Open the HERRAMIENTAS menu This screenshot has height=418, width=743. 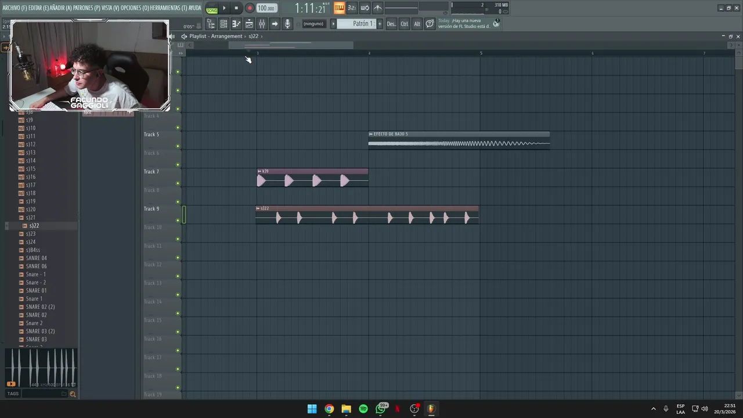point(168,8)
